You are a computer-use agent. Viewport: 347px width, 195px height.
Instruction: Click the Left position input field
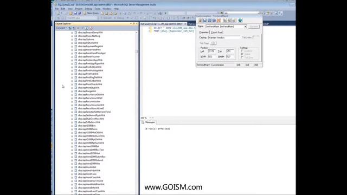[212, 51]
